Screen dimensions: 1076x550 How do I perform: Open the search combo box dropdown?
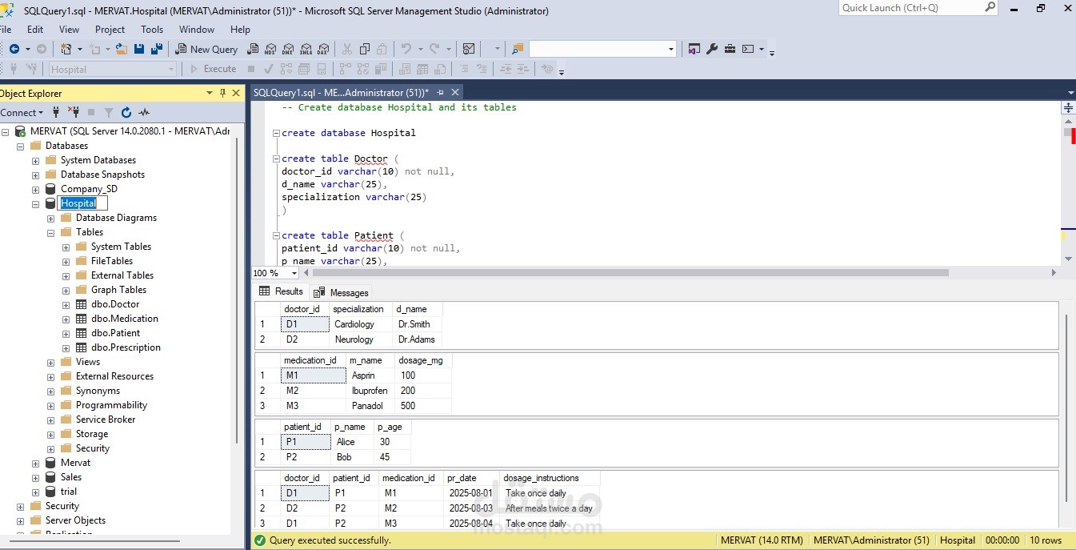pyautogui.click(x=671, y=49)
